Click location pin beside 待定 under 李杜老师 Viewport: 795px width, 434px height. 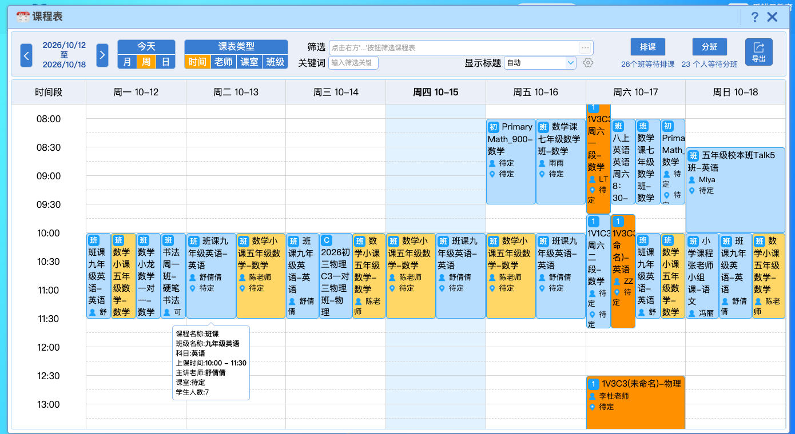pos(593,407)
